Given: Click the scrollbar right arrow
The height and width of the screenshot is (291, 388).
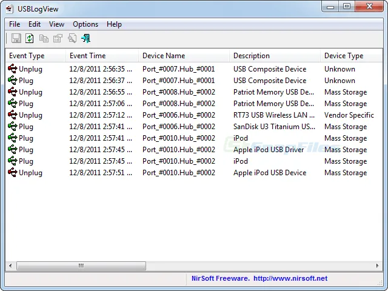Looking at the screenshot, I should [377, 266].
